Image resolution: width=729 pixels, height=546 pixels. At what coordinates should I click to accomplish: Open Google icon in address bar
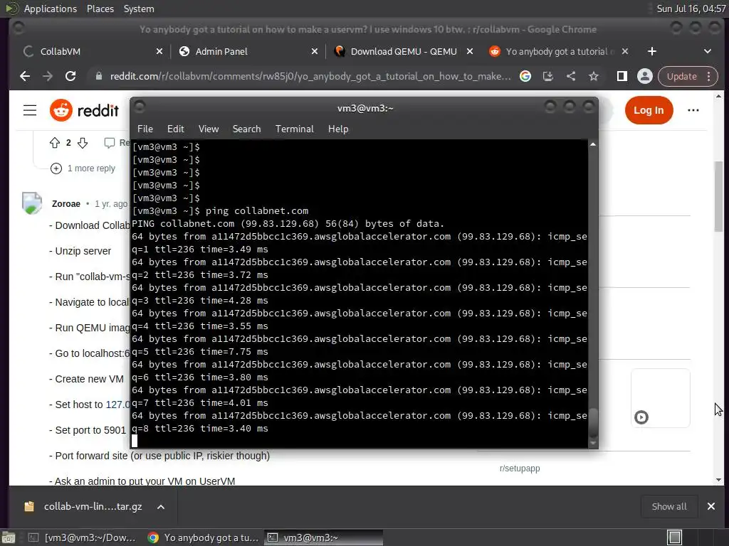(525, 76)
